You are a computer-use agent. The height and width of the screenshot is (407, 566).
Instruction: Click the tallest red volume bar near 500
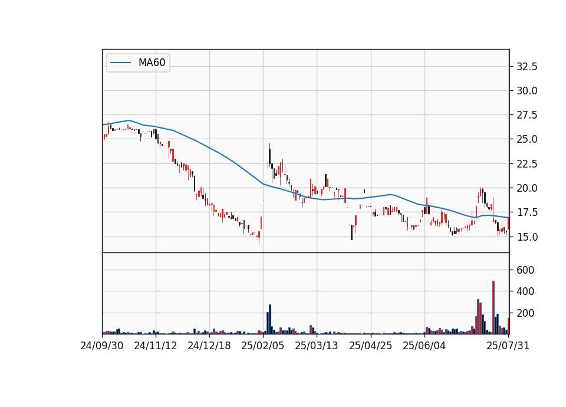pyautogui.click(x=493, y=307)
